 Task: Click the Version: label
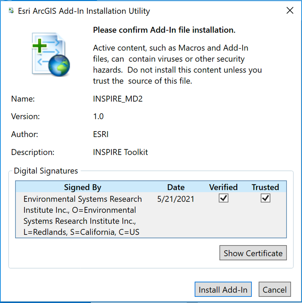coord(25,116)
